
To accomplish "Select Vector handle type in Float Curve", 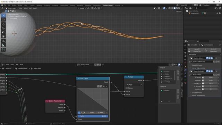I will point(82,112).
